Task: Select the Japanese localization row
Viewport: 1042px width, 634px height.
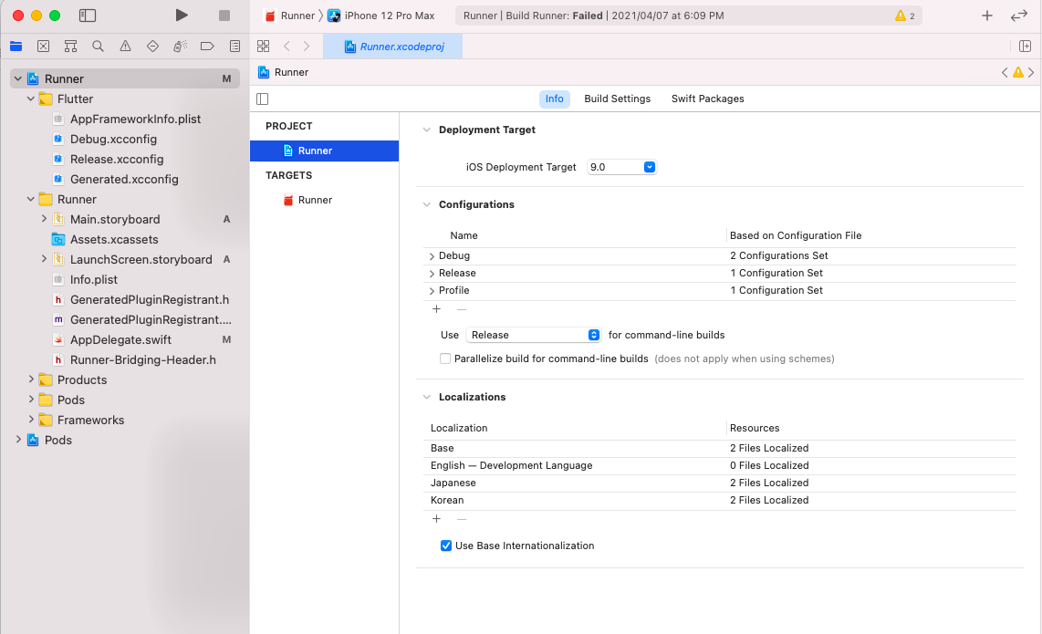Action: coord(720,483)
